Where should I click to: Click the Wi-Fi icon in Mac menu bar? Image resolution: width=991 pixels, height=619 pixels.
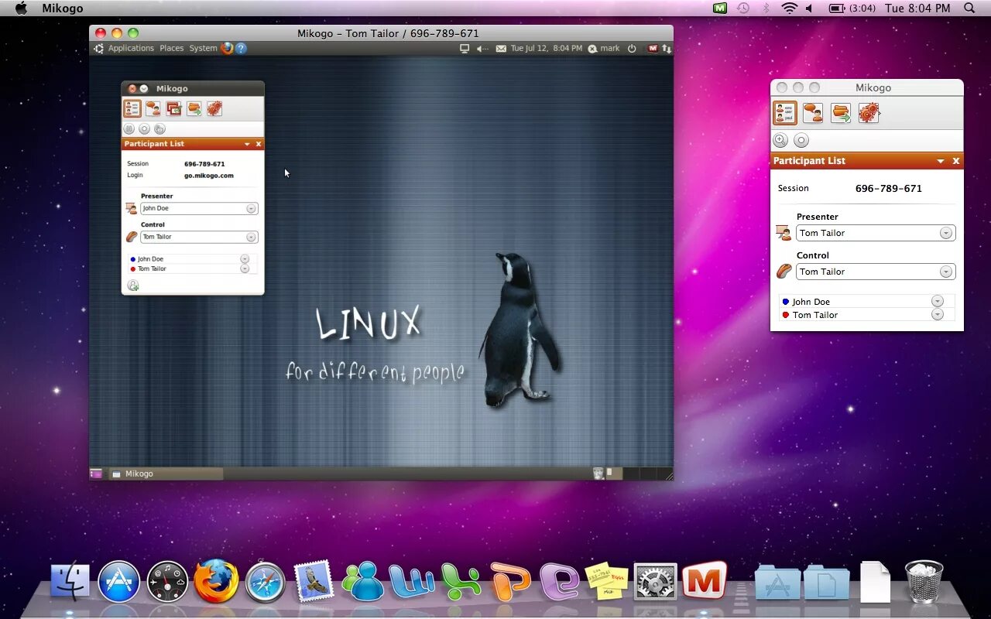789,8
